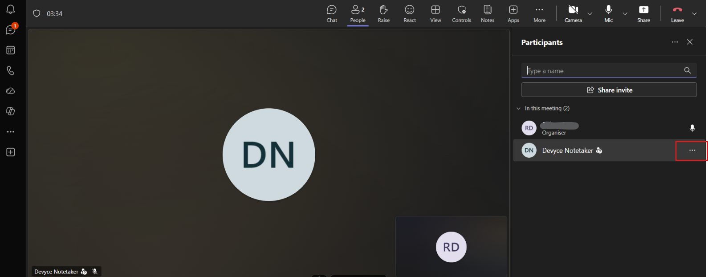Open the meeting Chat
Viewport: 708px width, 277px height.
click(332, 14)
